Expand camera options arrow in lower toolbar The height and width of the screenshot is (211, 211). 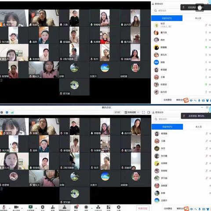click(x=22, y=208)
